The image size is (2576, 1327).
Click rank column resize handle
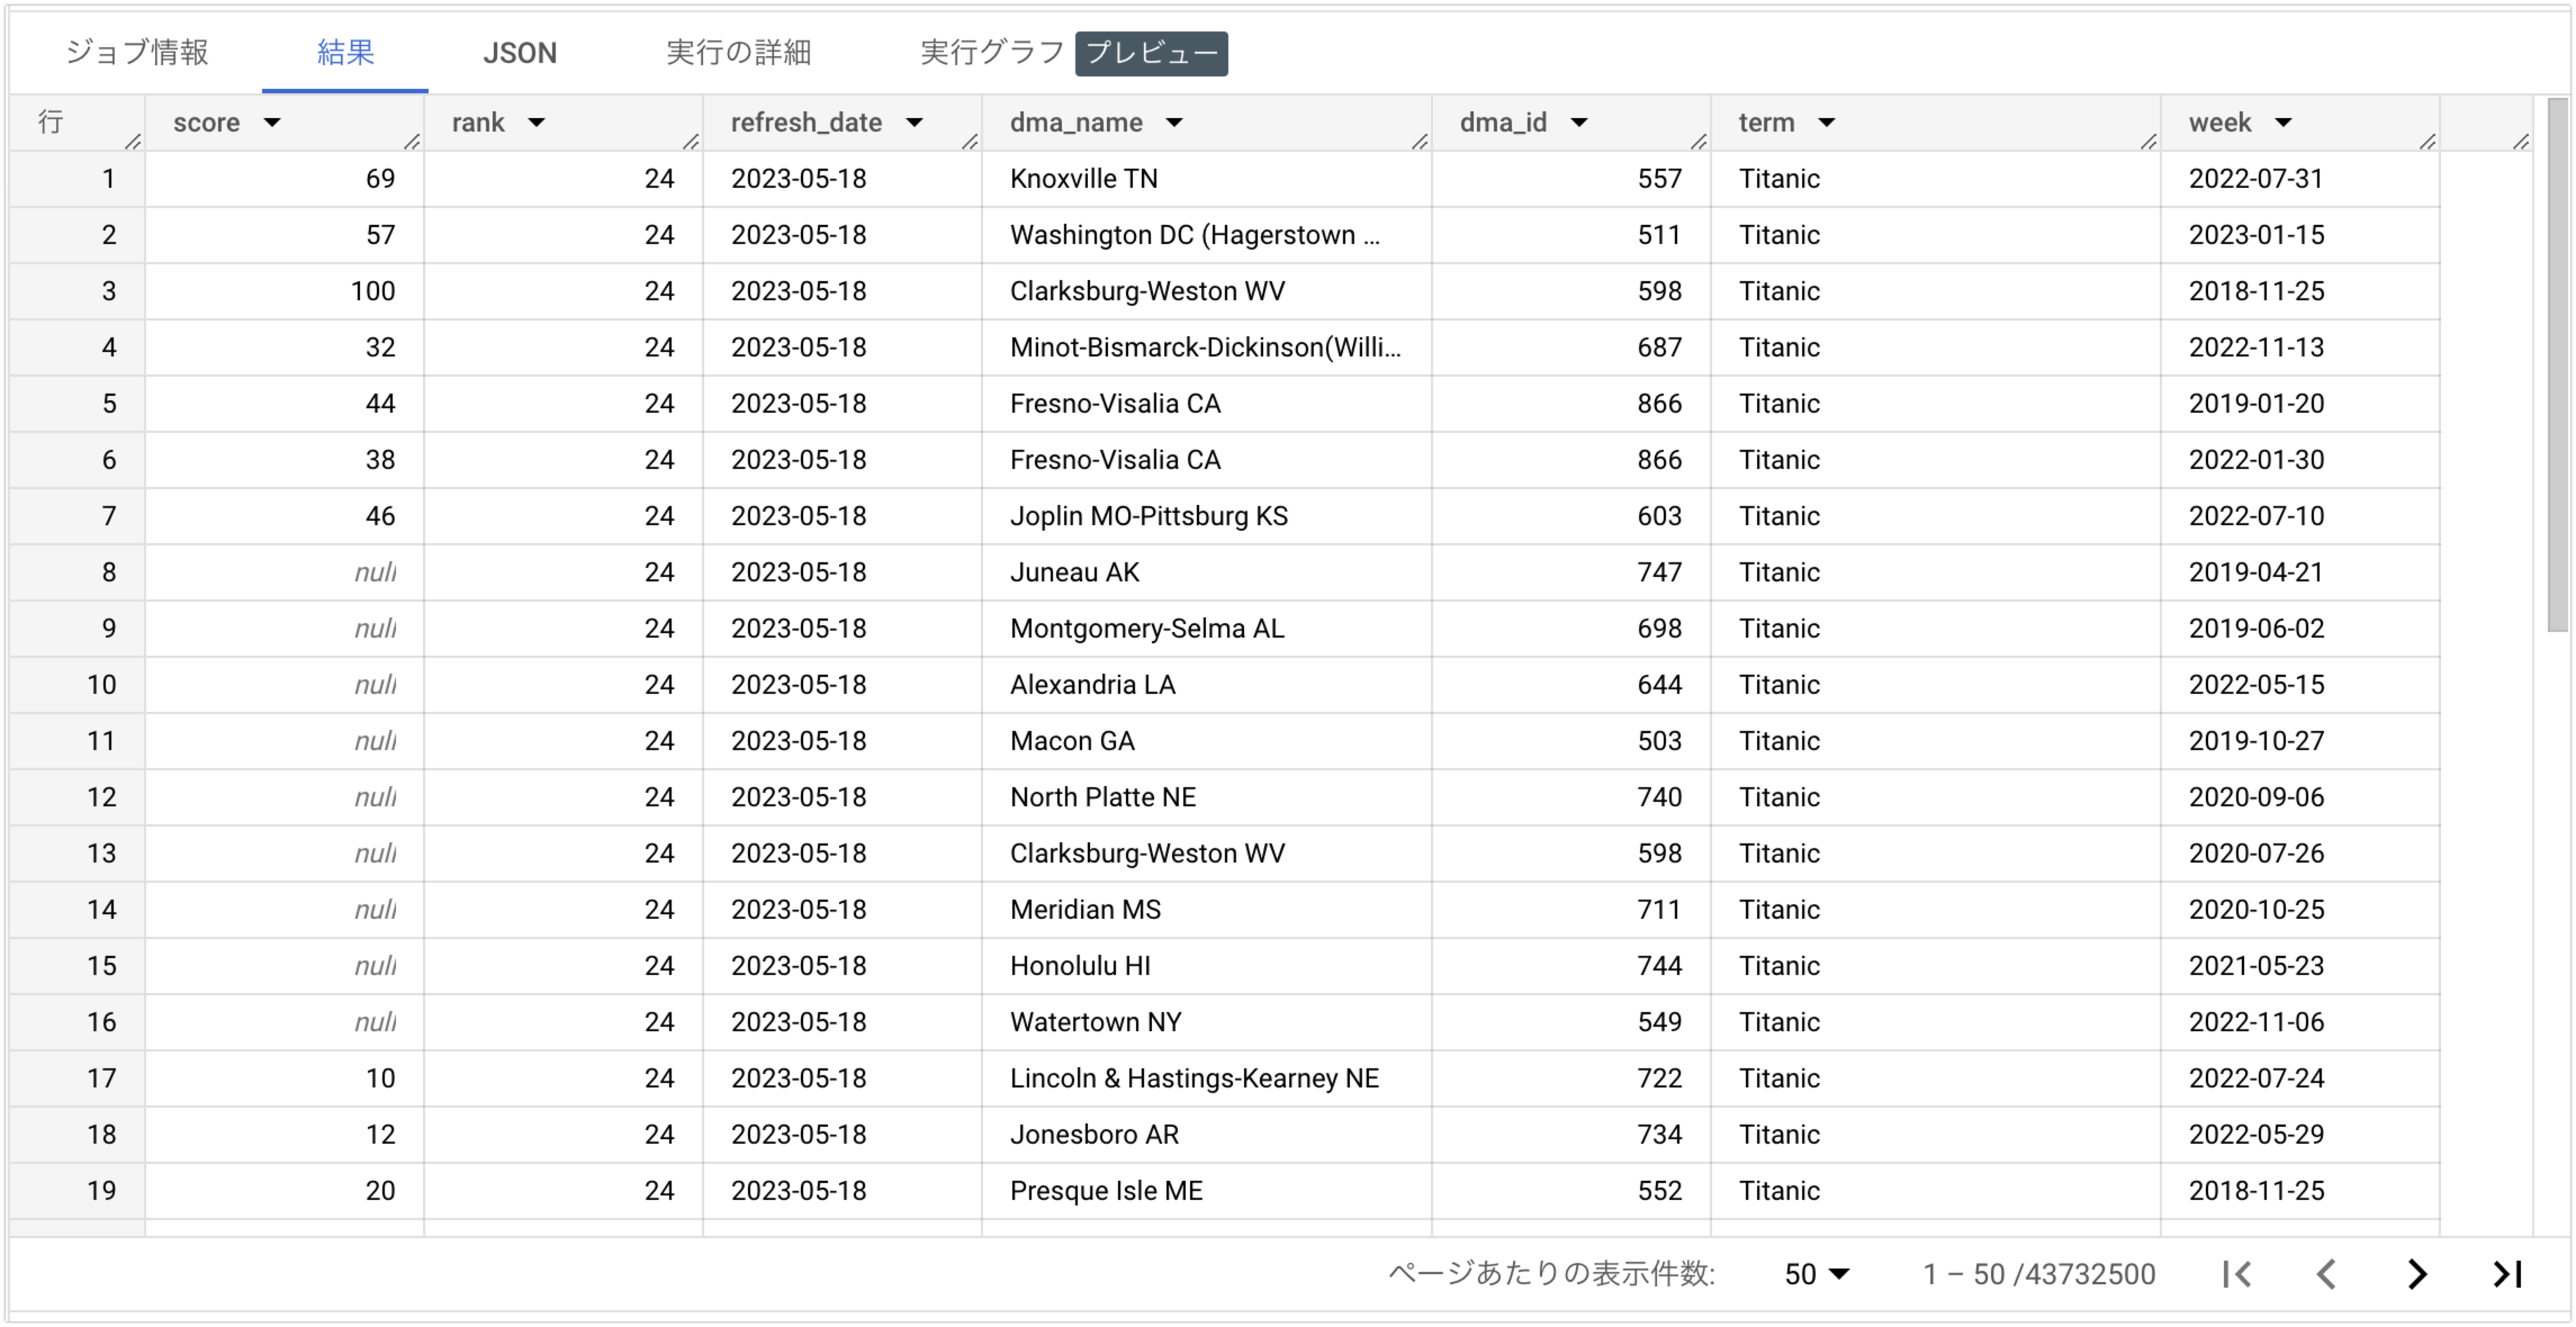(x=691, y=142)
